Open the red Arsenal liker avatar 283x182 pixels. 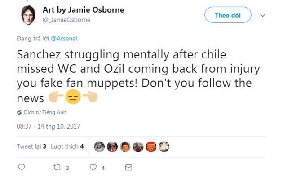point(151,146)
